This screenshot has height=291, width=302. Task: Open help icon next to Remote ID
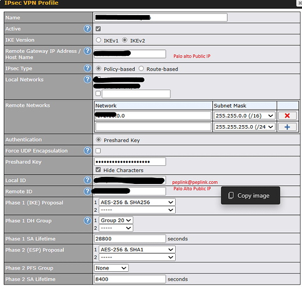[87, 191]
